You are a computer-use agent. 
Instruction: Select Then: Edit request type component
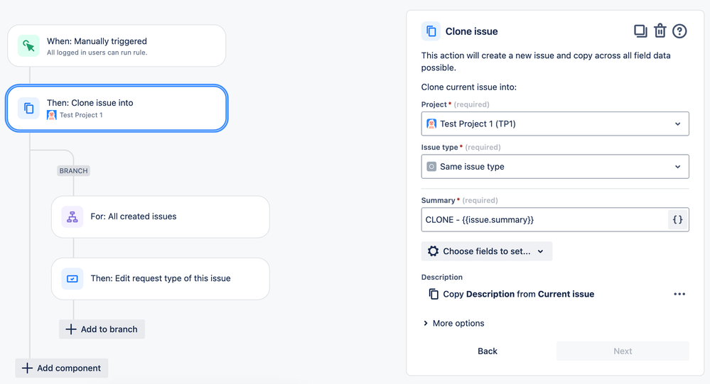tap(161, 279)
